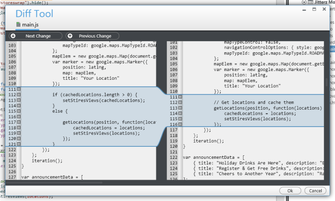Click the horizontal scrollbar below diff panes

(54, 183)
